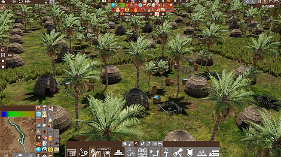Click the population count 450
The image size is (281, 157).
pos(13,2)
